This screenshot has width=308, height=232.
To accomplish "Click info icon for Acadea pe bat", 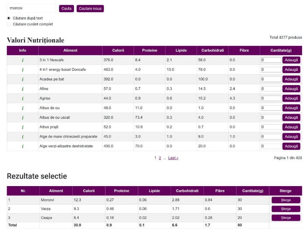I will click(23, 79).
